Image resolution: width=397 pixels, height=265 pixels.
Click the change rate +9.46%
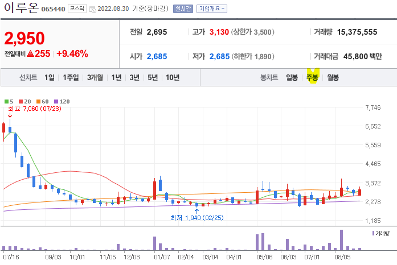(x=72, y=53)
